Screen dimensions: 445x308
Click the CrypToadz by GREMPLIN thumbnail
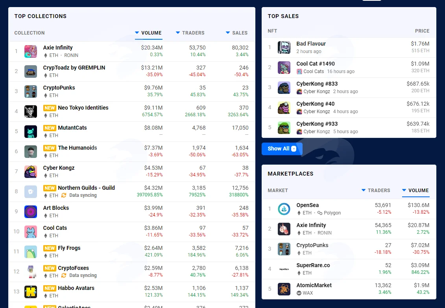coord(31,71)
